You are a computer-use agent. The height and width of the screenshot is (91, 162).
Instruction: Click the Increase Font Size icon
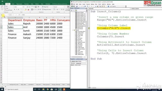pos(28,7)
